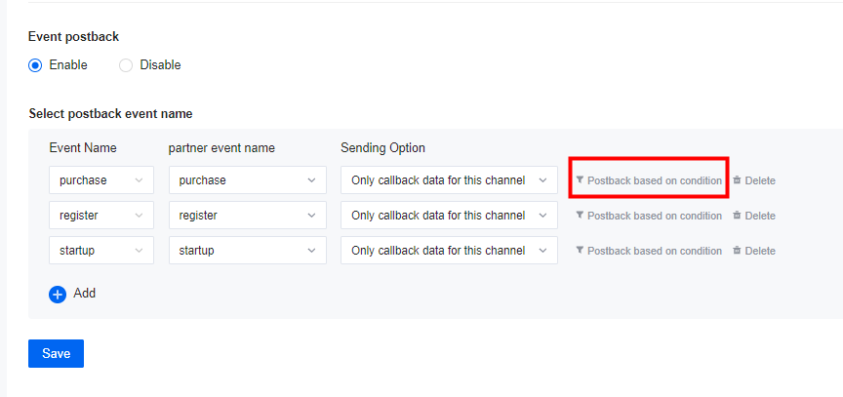Viewport: 843px width, 397px height.
Task: Click the trash icon for the register event
Action: (x=737, y=216)
